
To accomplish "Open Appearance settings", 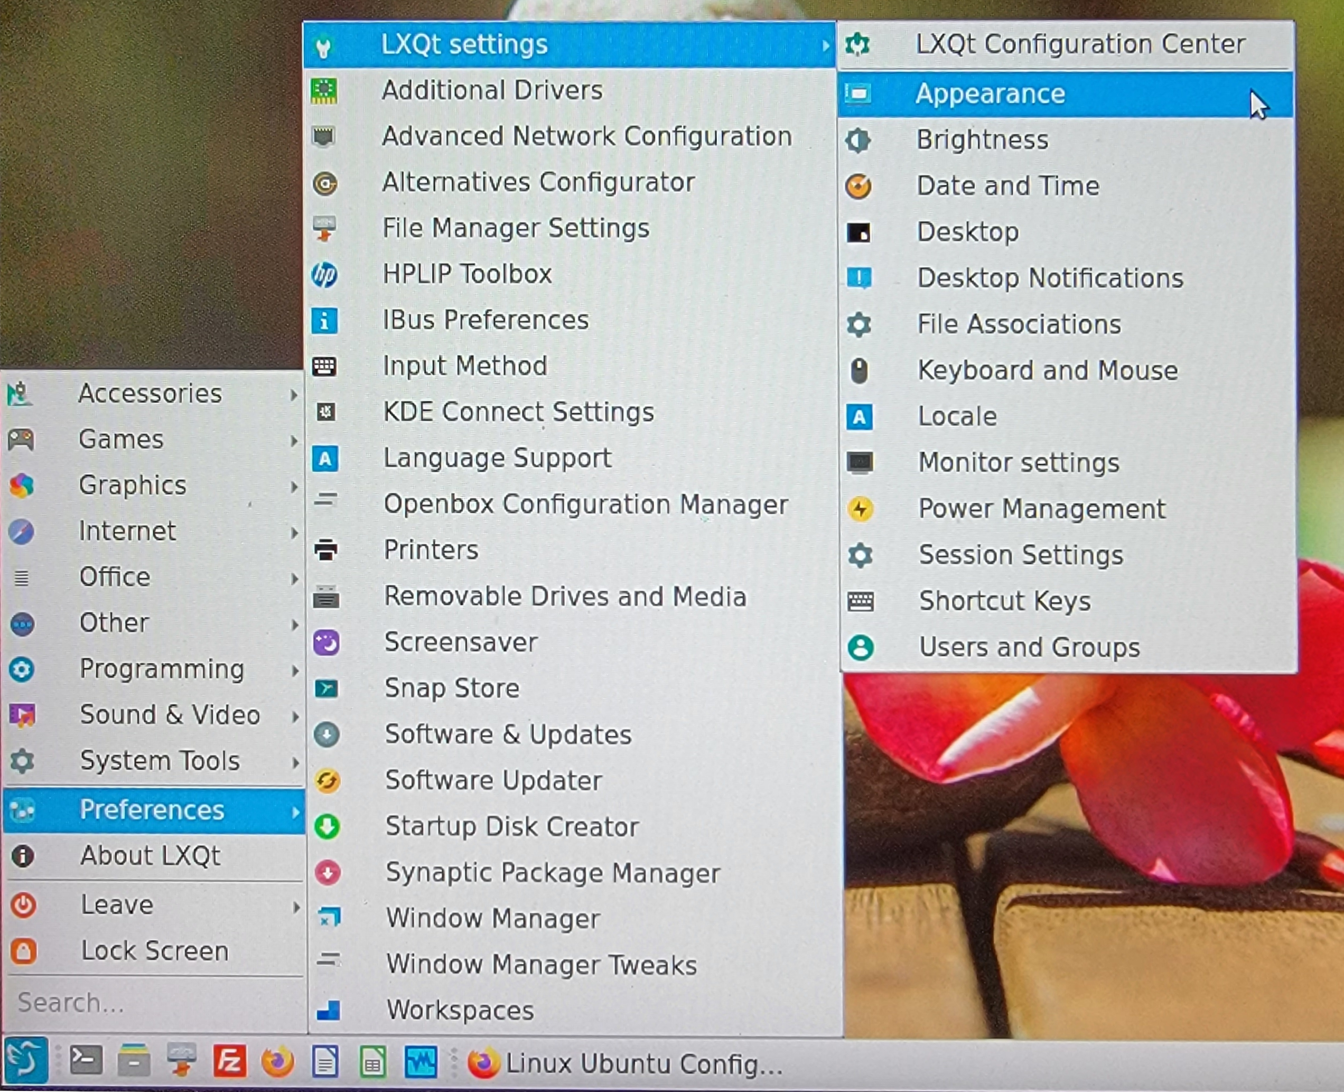I will click(x=990, y=95).
